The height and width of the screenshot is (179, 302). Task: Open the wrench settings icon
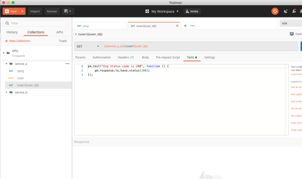(294, 11)
